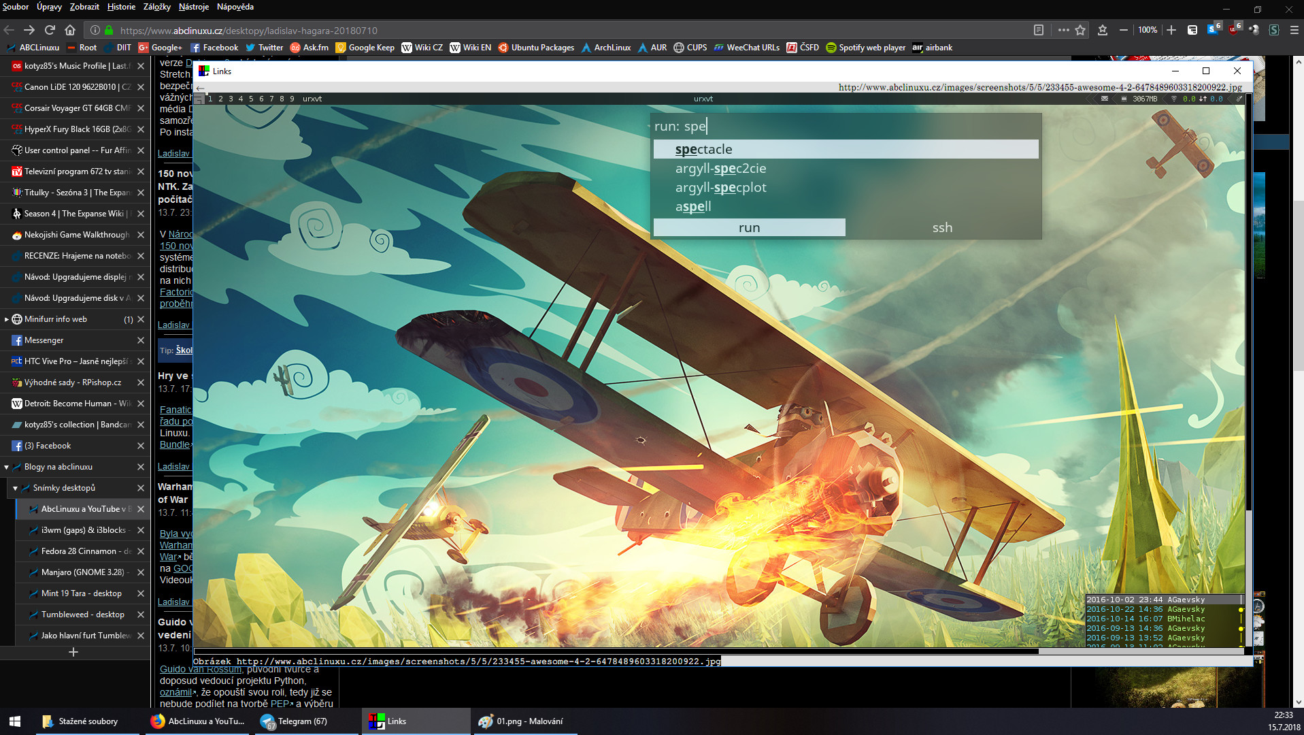Select 'argyll-spec2cie' entry
Viewport: 1304px width, 735px height.
pyautogui.click(x=846, y=168)
